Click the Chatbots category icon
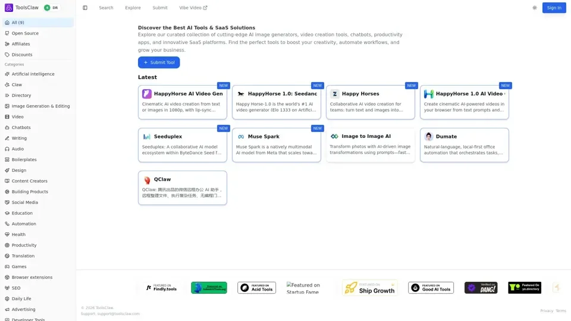Viewport: 571px width, 321px height. [7, 127]
